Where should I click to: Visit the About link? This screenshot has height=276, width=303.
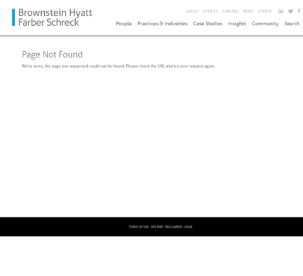point(192,11)
